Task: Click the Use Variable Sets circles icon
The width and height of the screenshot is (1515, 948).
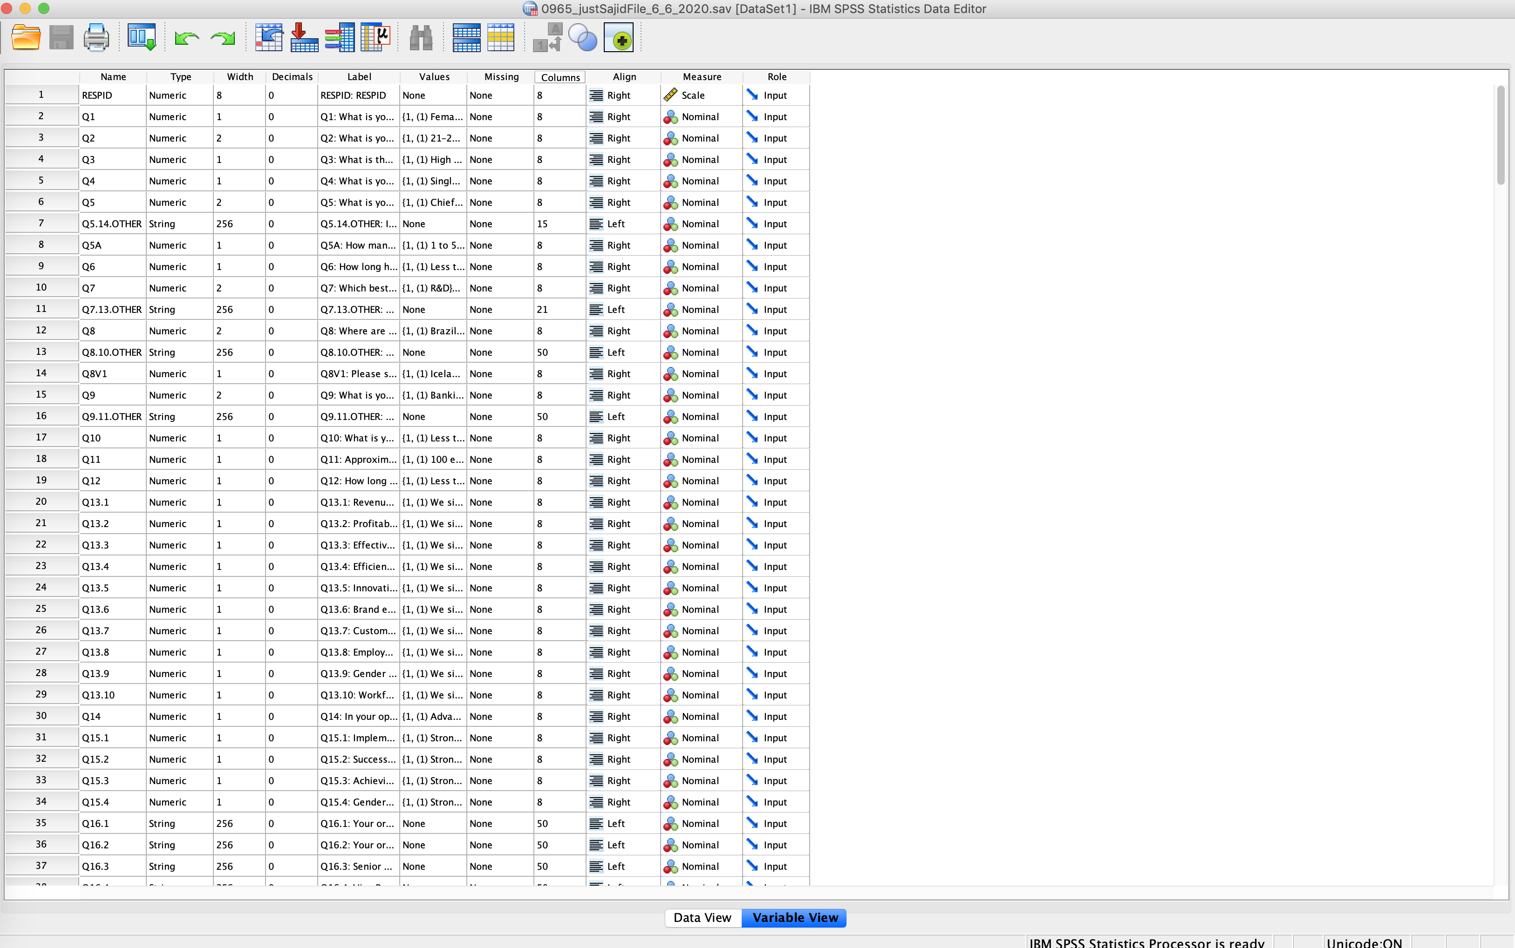Action: (x=583, y=38)
